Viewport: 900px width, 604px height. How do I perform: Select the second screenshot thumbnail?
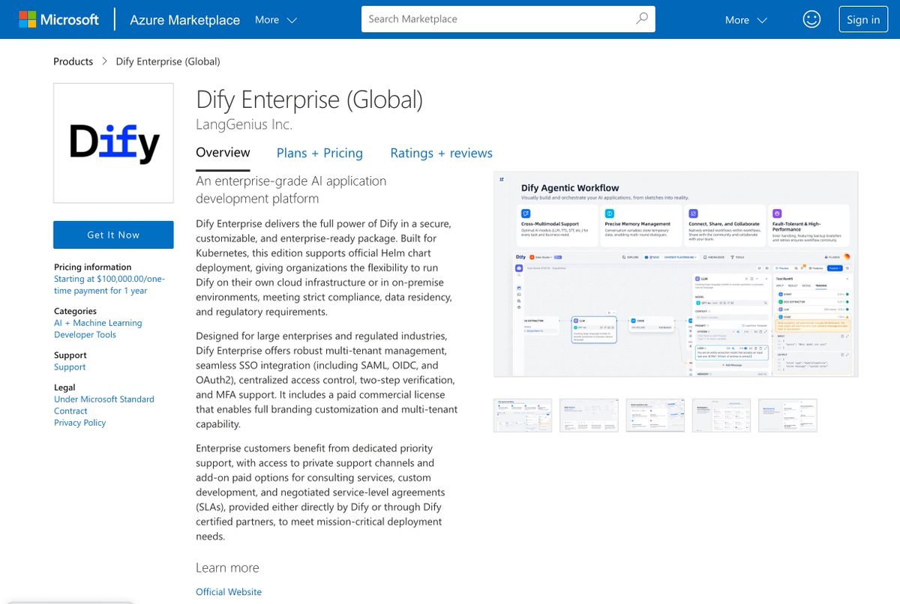click(x=589, y=416)
